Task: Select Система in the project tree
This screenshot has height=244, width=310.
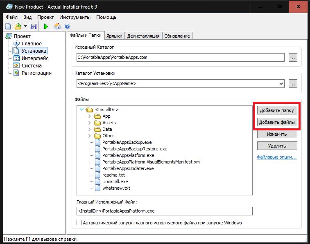Action: pos(32,65)
